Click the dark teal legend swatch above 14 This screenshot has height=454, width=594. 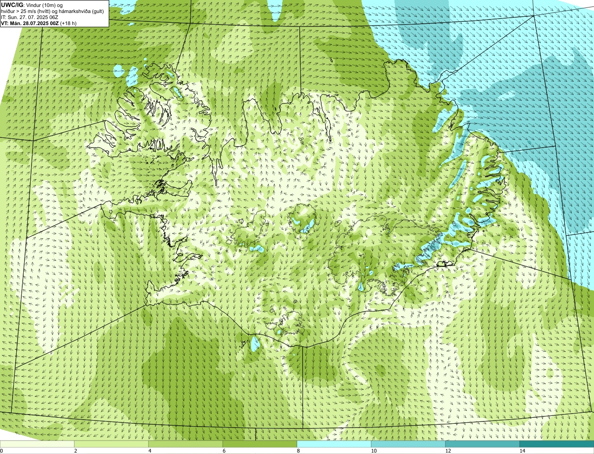tap(557, 444)
